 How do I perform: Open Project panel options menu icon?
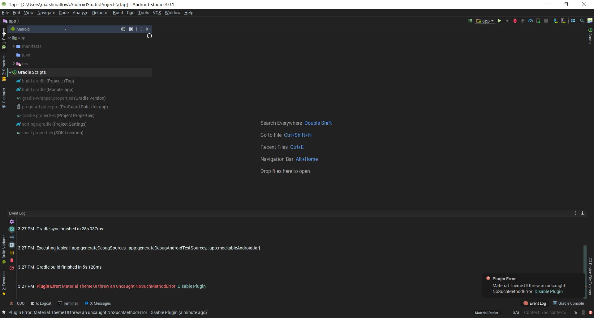141,29
